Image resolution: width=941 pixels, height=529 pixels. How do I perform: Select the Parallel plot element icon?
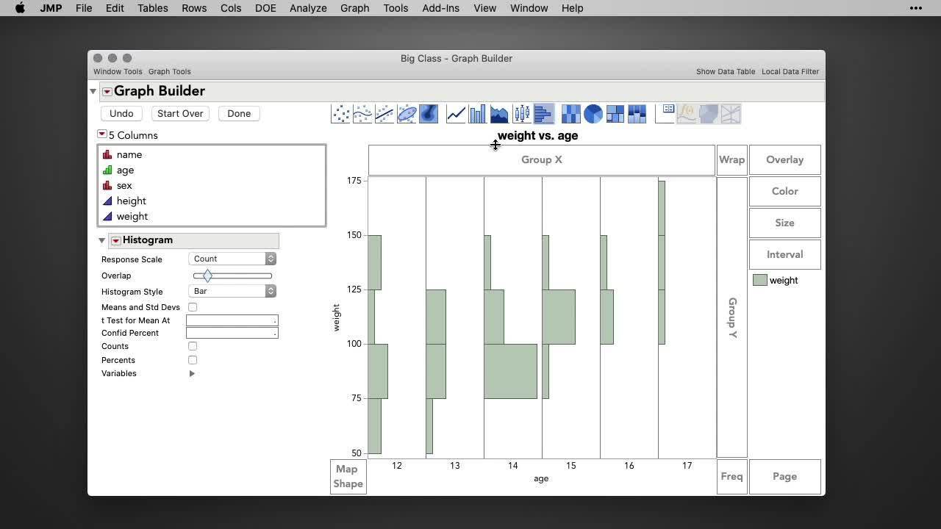click(x=731, y=114)
